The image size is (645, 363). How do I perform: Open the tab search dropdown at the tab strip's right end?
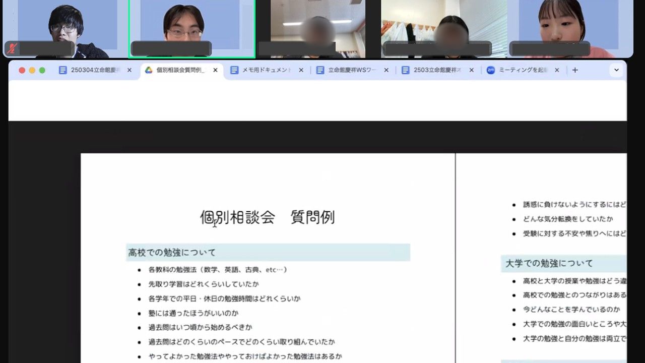(x=617, y=70)
